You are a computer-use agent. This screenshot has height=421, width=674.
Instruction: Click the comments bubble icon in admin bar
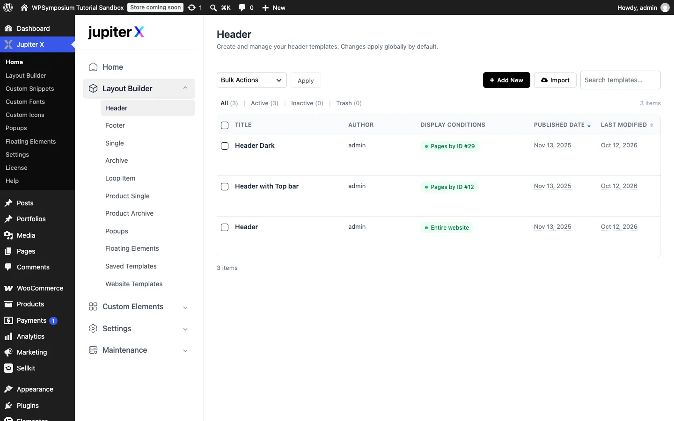[242, 7]
